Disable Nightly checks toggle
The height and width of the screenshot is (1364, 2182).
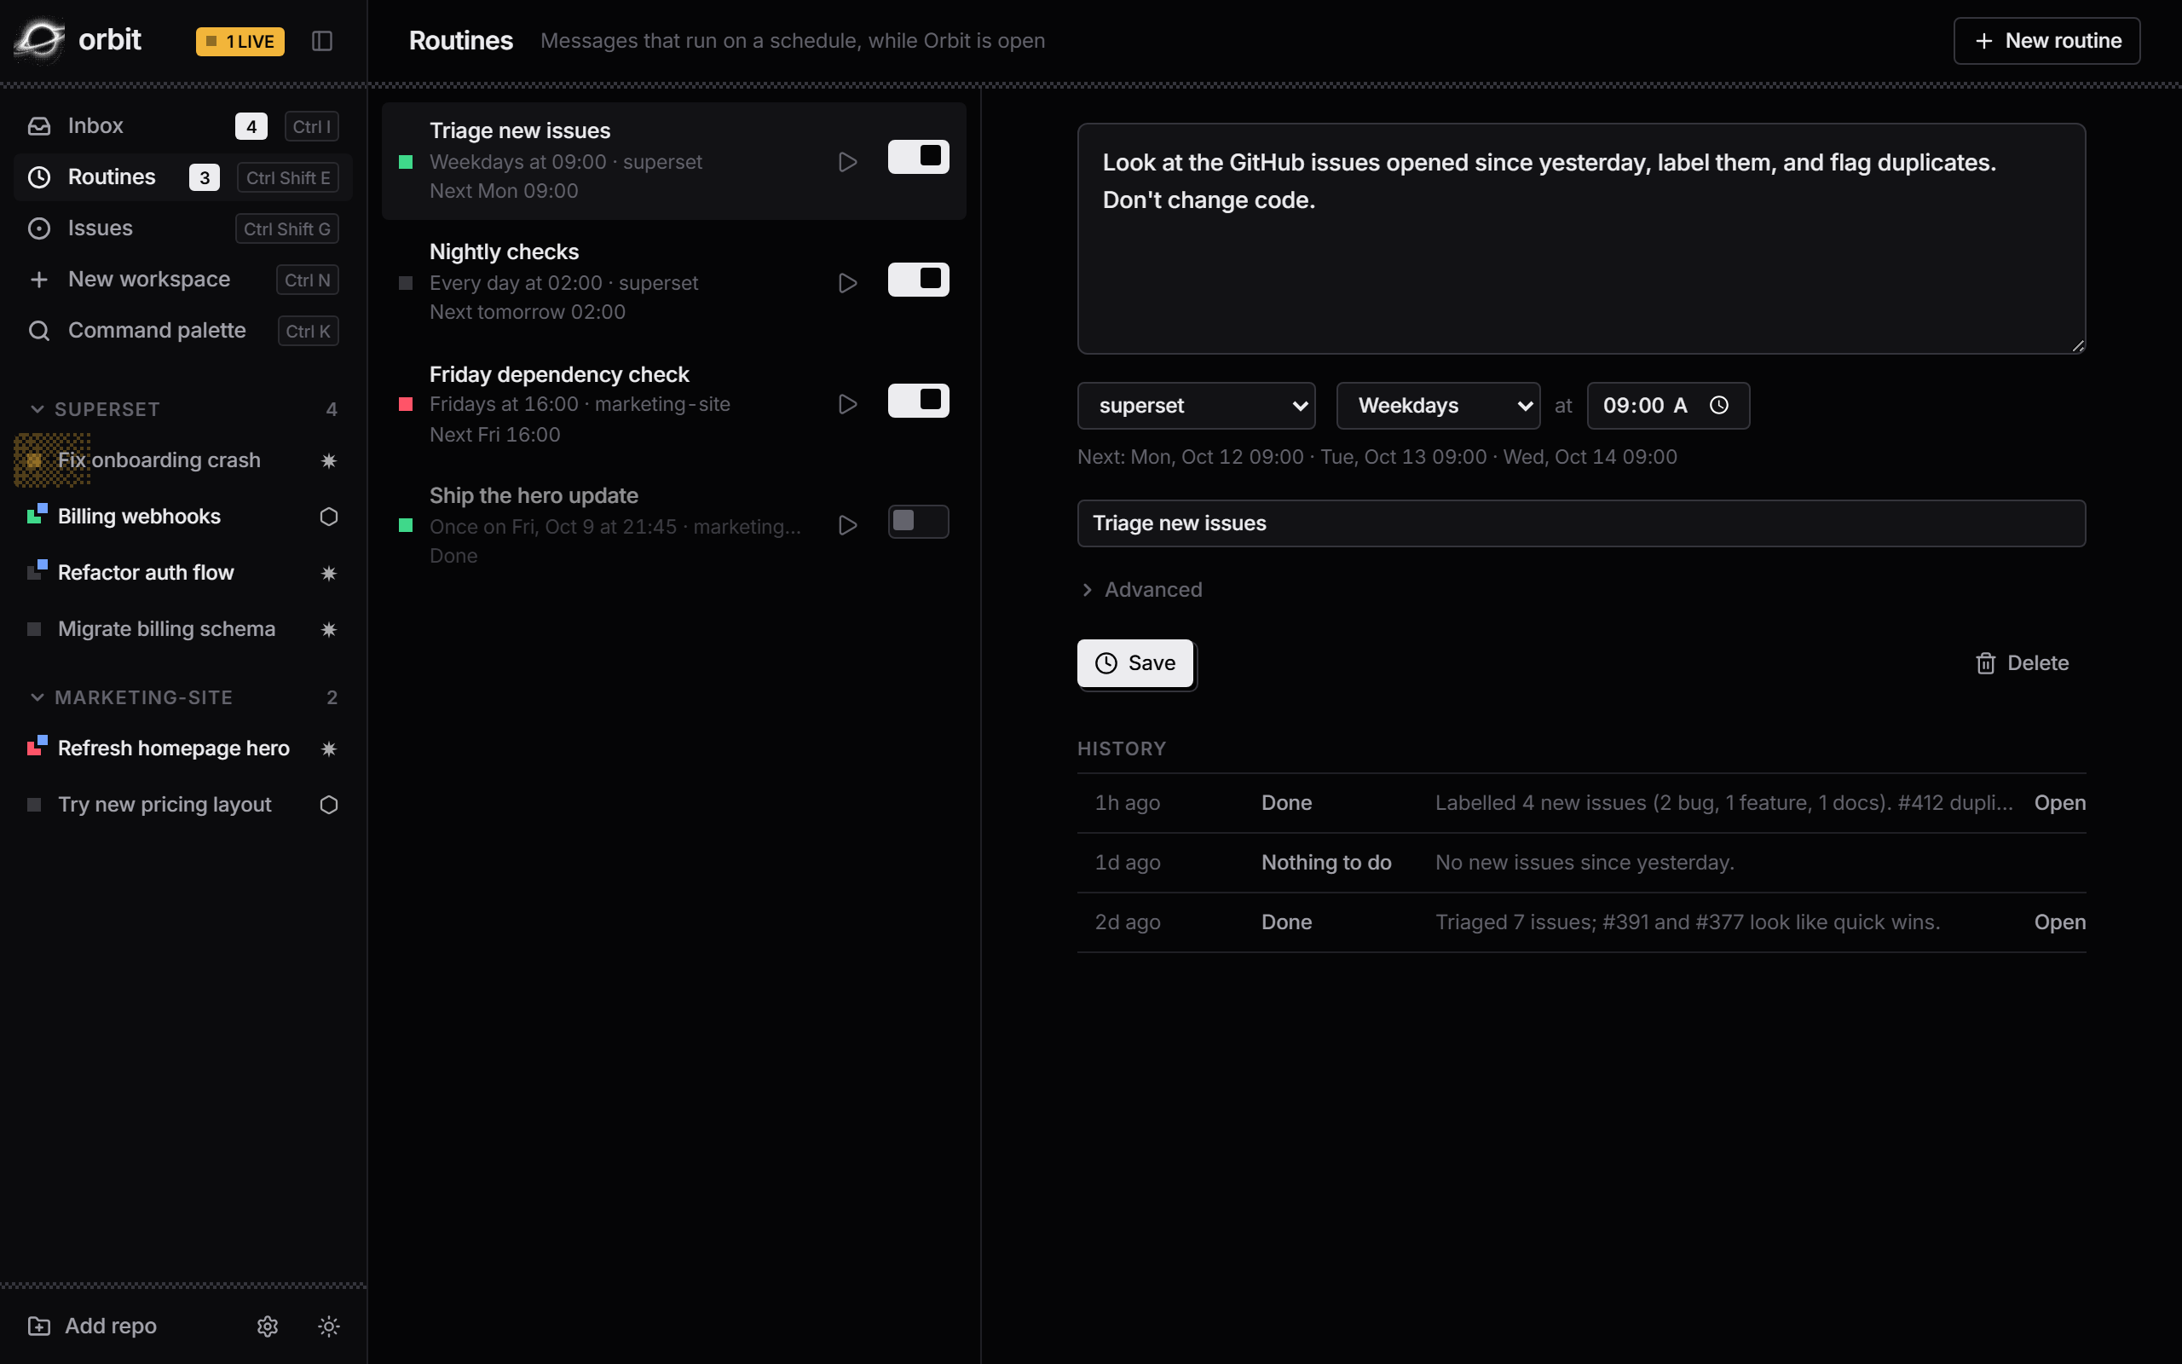click(918, 280)
